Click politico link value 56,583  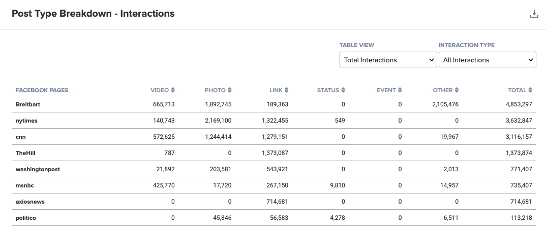coord(279,218)
